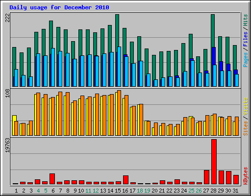Click the 'Files' legend label
251x196 pixels.
[245, 39]
